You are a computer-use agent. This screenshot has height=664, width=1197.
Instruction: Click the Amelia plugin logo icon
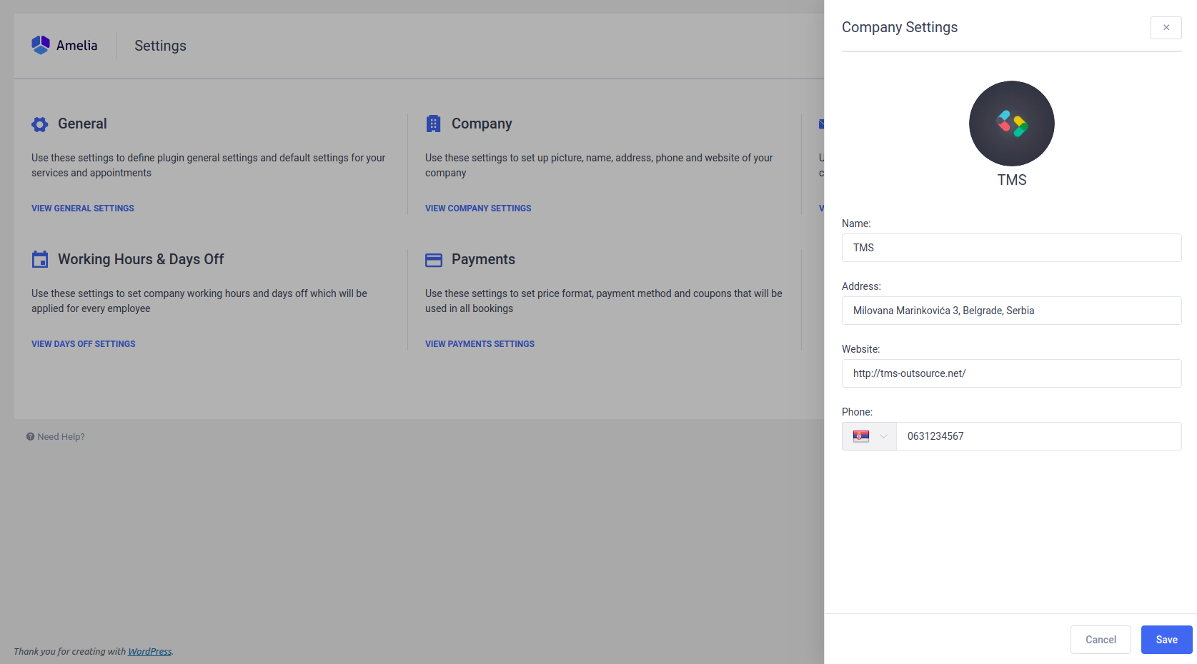click(x=41, y=44)
